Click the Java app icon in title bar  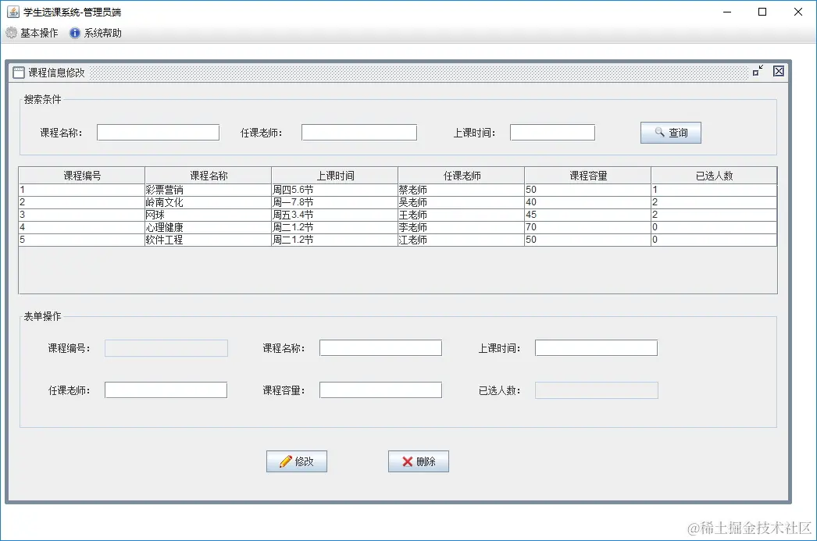[13, 12]
